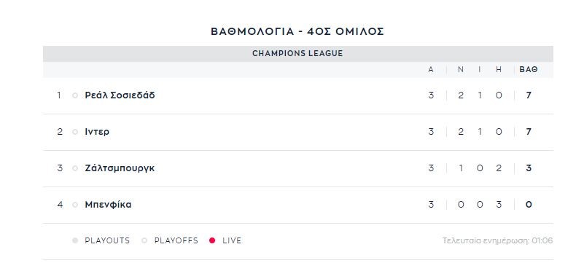Click the Η losses column header

coord(499,70)
